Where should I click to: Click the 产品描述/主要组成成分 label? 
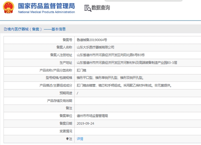point(56,85)
